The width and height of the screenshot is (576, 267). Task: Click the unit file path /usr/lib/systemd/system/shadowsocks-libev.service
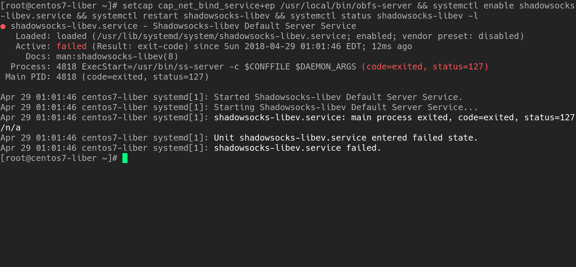click(x=222, y=36)
